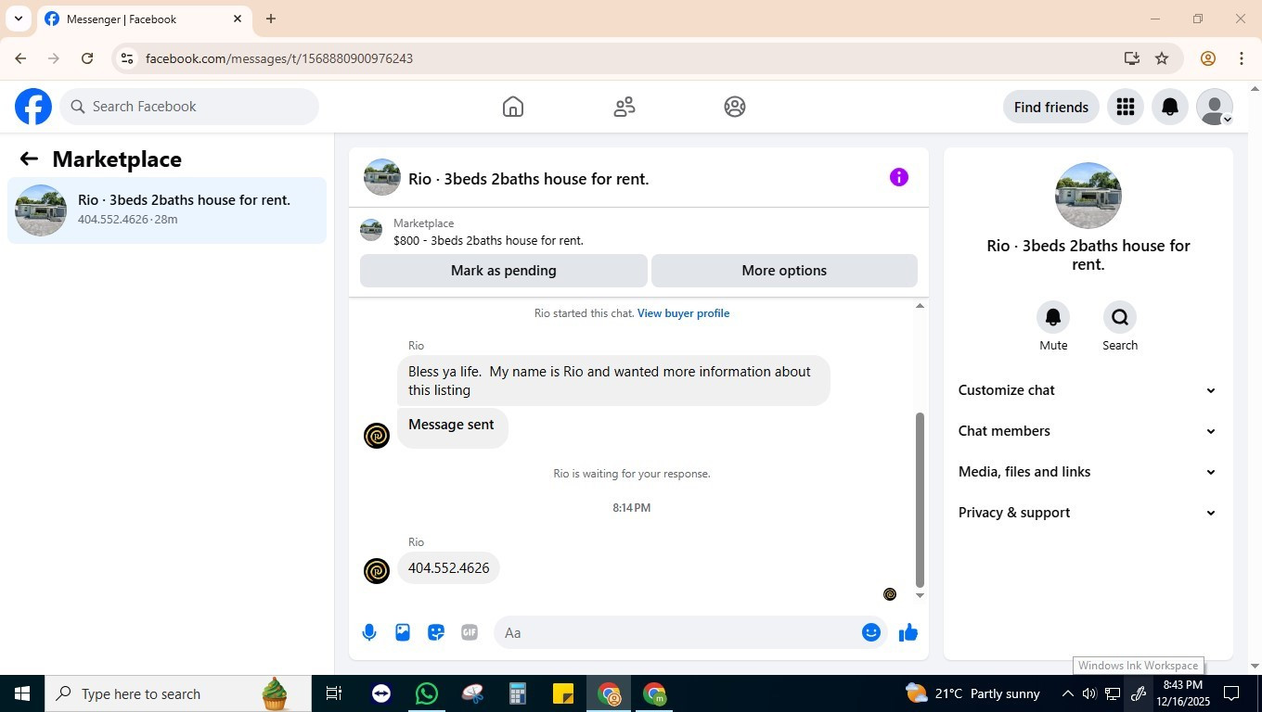Image resolution: width=1262 pixels, height=712 pixels.
Task: Open the account profile avatar menu
Action: (x=1215, y=107)
